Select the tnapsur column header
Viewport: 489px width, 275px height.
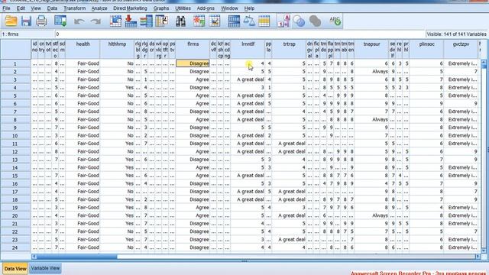pyautogui.click(x=371, y=49)
